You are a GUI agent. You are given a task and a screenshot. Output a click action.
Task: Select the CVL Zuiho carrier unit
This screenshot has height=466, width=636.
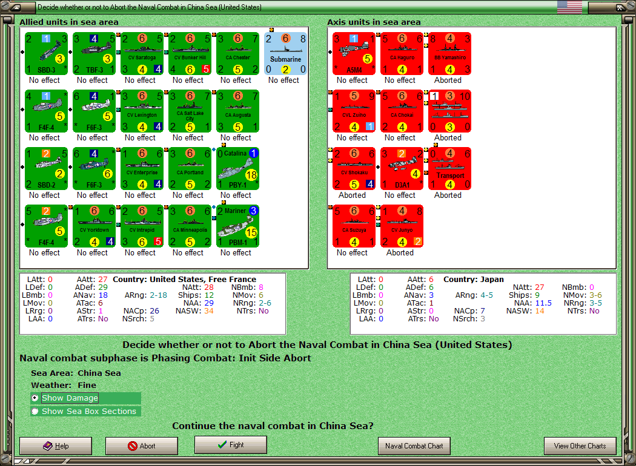coord(354,111)
